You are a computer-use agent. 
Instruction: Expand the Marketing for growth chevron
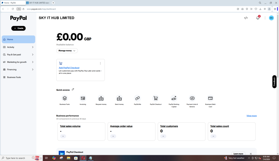click(x=33, y=62)
